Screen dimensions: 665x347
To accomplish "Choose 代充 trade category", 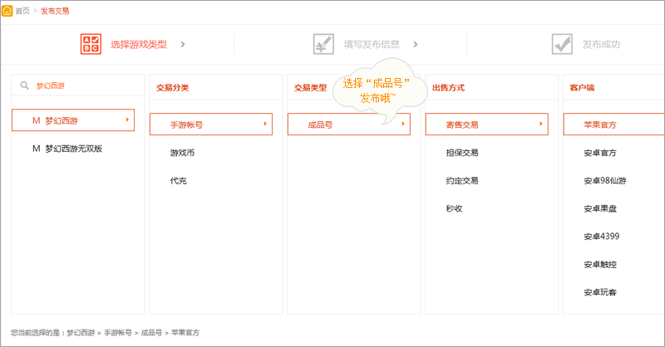I will (x=178, y=180).
